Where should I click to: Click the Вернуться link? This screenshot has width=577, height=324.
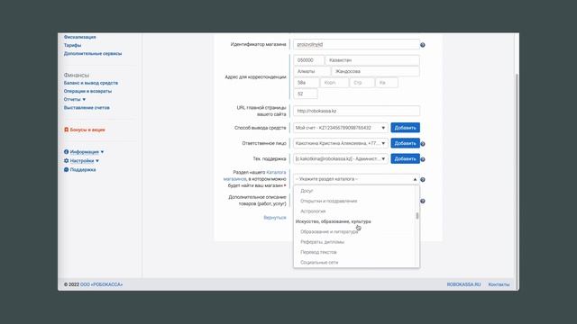[274, 218]
